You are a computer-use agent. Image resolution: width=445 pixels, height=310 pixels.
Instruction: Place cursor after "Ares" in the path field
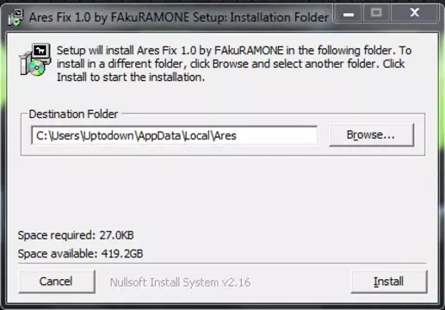(x=238, y=135)
